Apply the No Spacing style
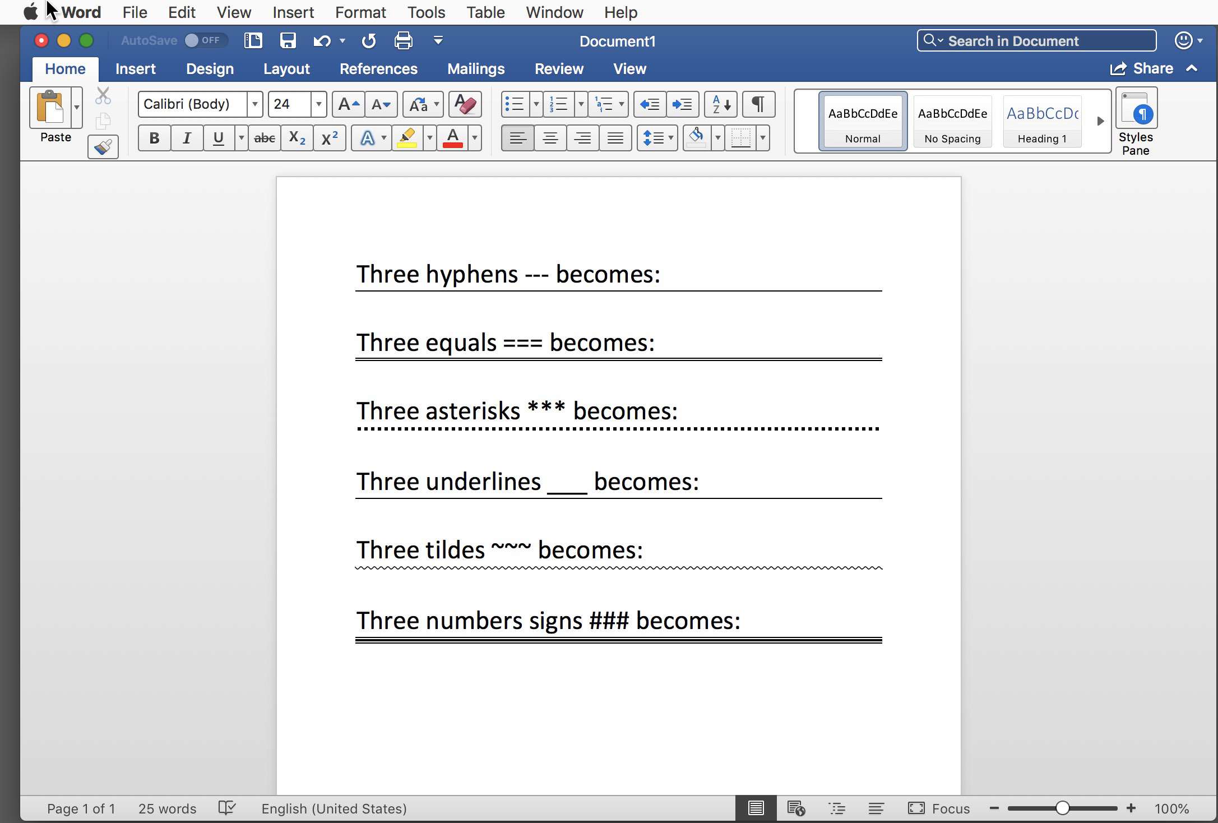 [952, 121]
